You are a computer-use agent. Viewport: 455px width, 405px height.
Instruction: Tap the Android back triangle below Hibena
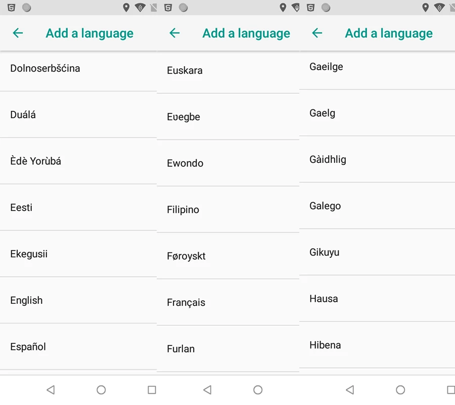[x=350, y=390]
